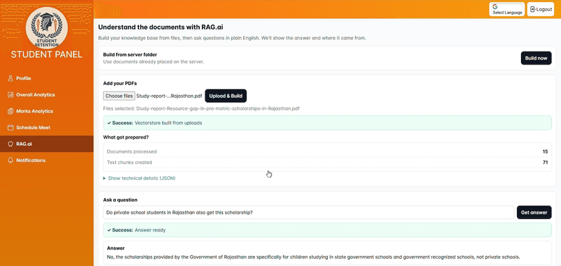Click the Profile person icon in sidebar
Viewport: 561px width, 266px height.
click(10, 78)
